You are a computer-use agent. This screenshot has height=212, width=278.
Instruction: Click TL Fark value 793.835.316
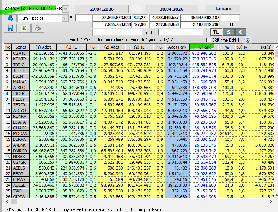[204, 59]
